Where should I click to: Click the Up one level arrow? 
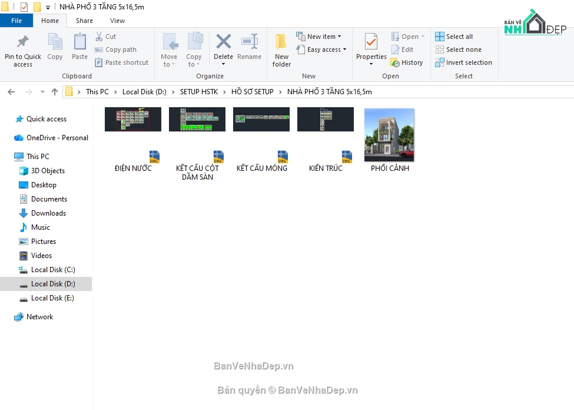point(55,92)
